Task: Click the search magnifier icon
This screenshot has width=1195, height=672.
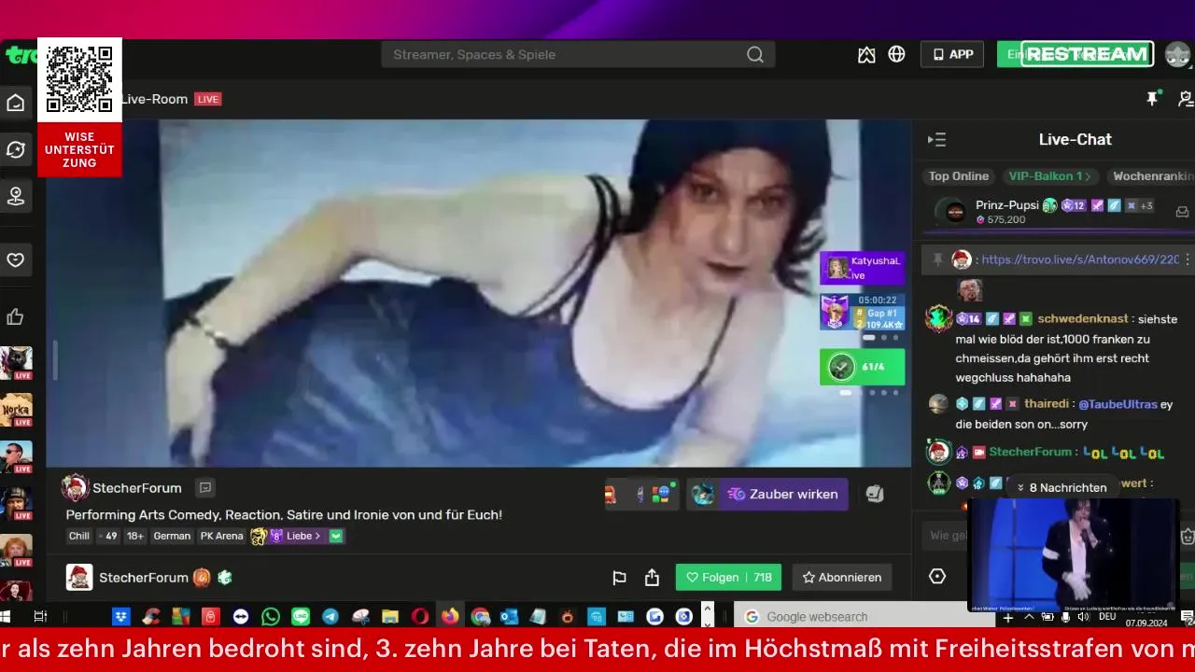Action: (x=755, y=54)
